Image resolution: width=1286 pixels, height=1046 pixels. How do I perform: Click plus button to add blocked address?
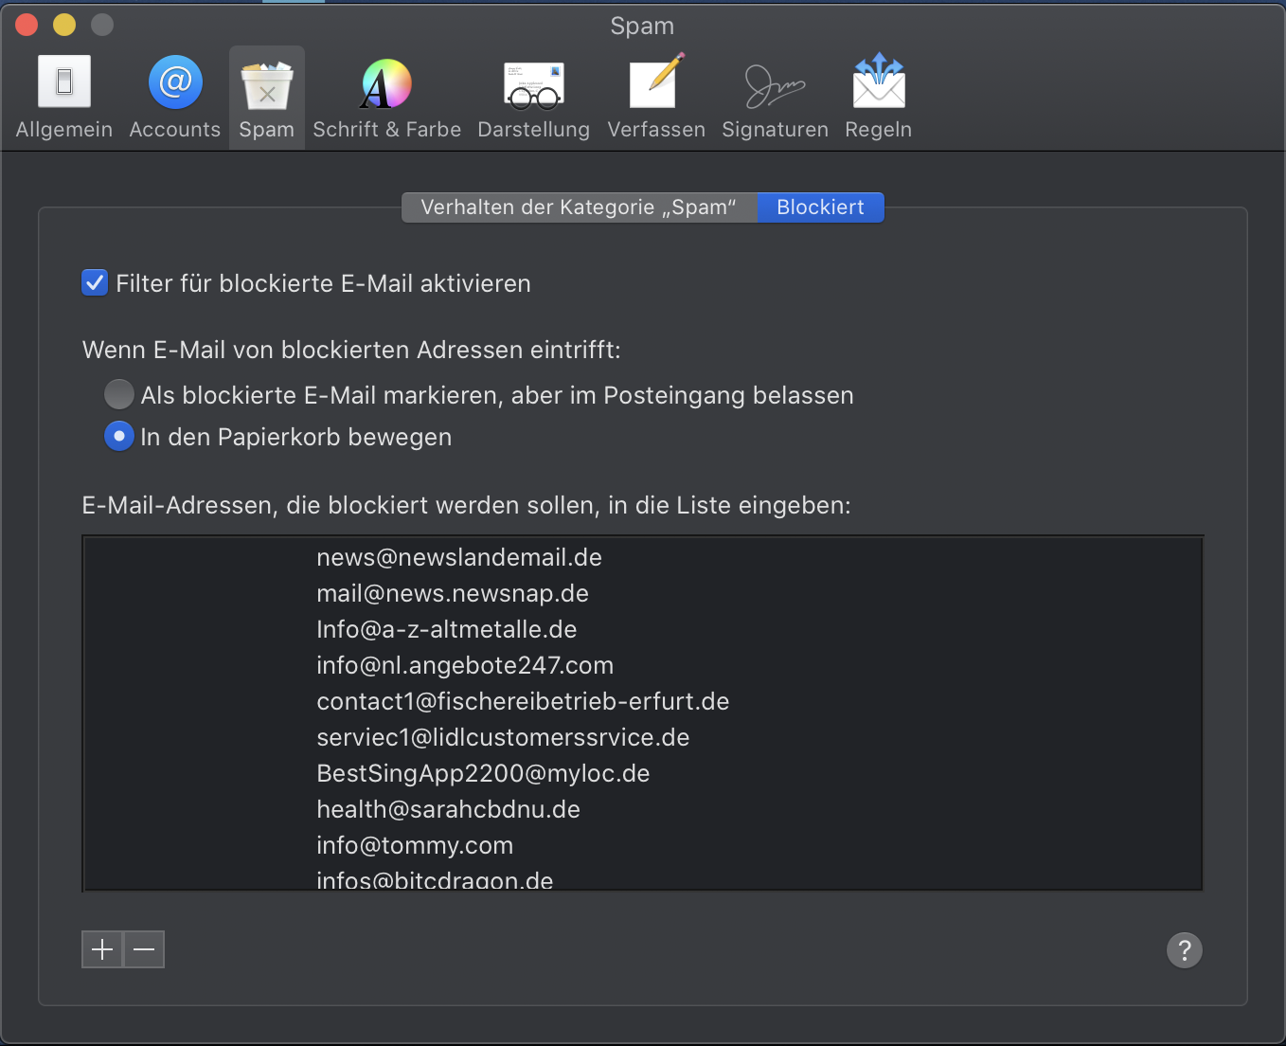(x=102, y=949)
